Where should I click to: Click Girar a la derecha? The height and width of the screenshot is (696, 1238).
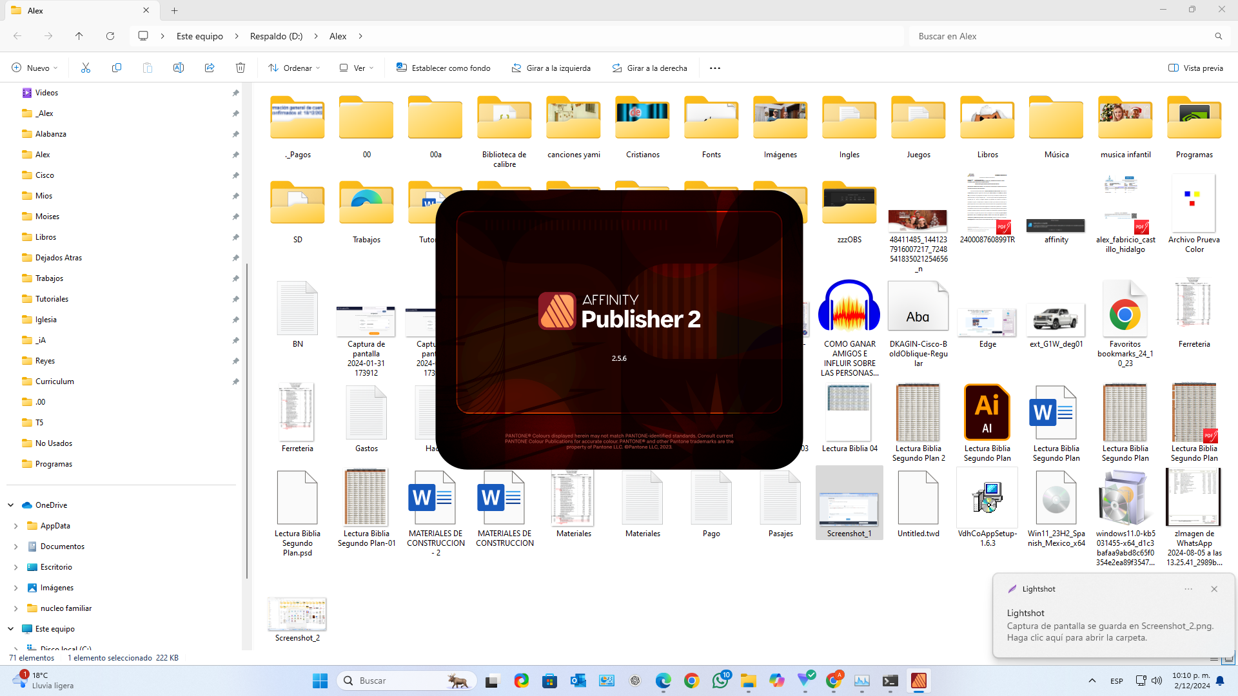tap(649, 68)
